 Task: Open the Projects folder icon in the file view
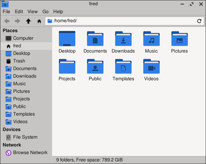[x=67, y=66]
